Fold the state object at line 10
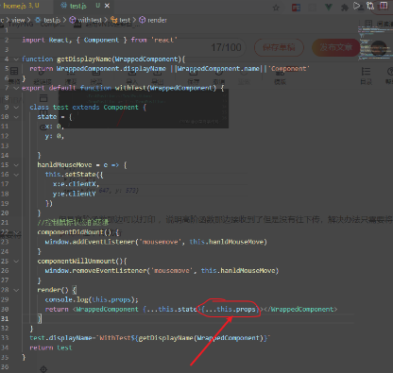The image size is (393, 373). pyautogui.click(x=16, y=117)
